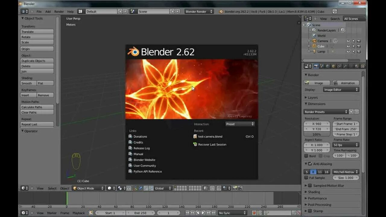Viewport: 386px width, 217px height.
Task: Open the Render properties tab camera icon
Action: pyautogui.click(x=316, y=66)
